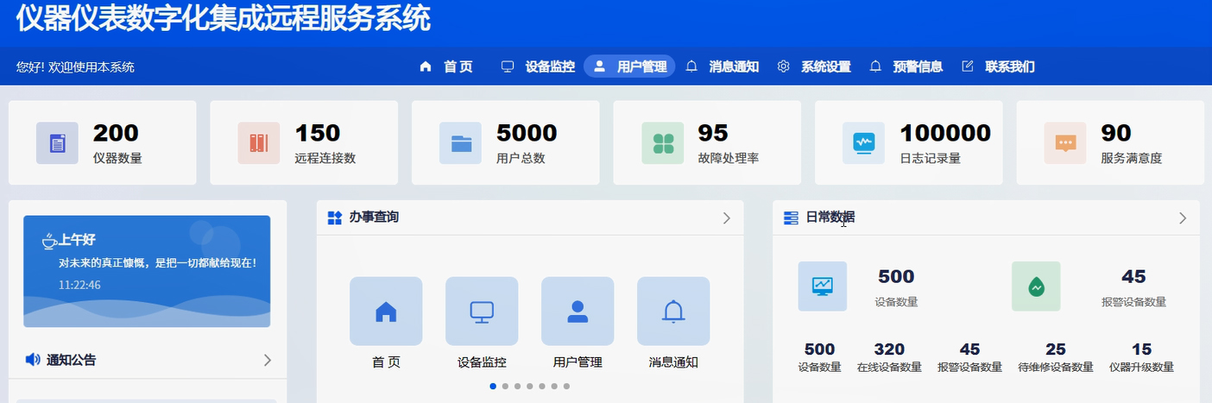Open the 设备监控 monitor shortcut tile
Screen dimensions: 1212x403
coord(482,312)
